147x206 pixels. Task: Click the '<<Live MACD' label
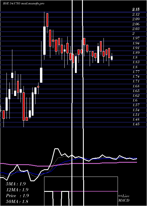(x=124, y=198)
